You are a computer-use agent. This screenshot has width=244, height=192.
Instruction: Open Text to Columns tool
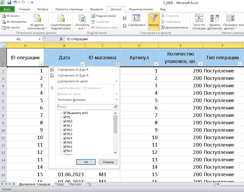[199, 22]
